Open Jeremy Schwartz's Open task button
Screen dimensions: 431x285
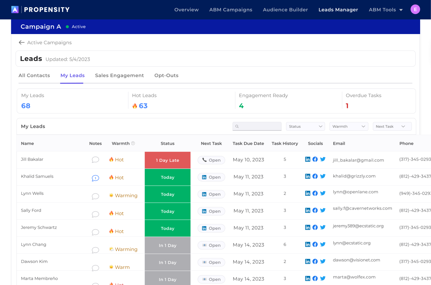click(211, 228)
